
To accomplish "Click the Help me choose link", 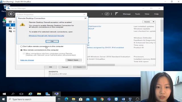I will (x=27, y=60).
